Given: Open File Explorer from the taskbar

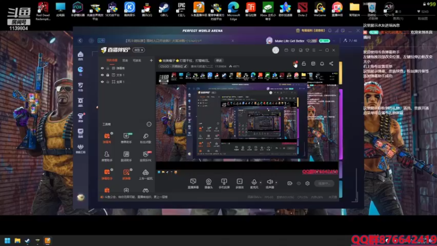Looking at the screenshot, I should pos(17,241).
